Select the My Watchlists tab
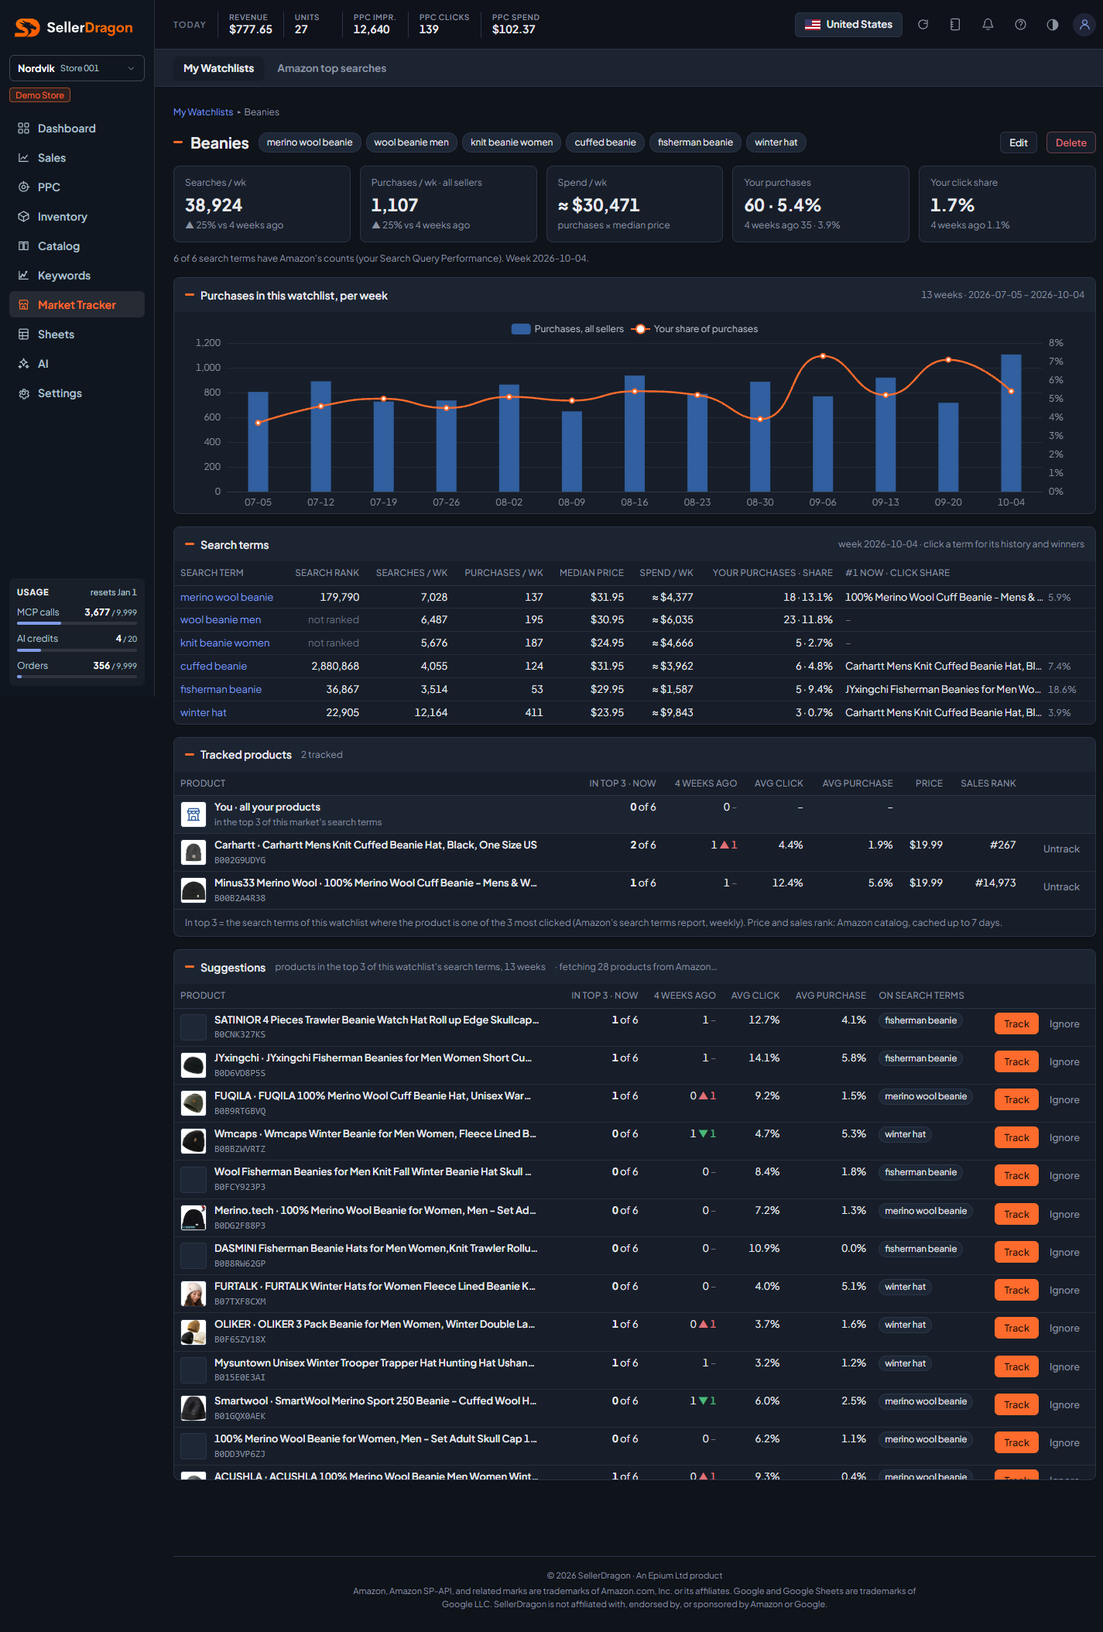This screenshot has height=1632, width=1103. (218, 68)
